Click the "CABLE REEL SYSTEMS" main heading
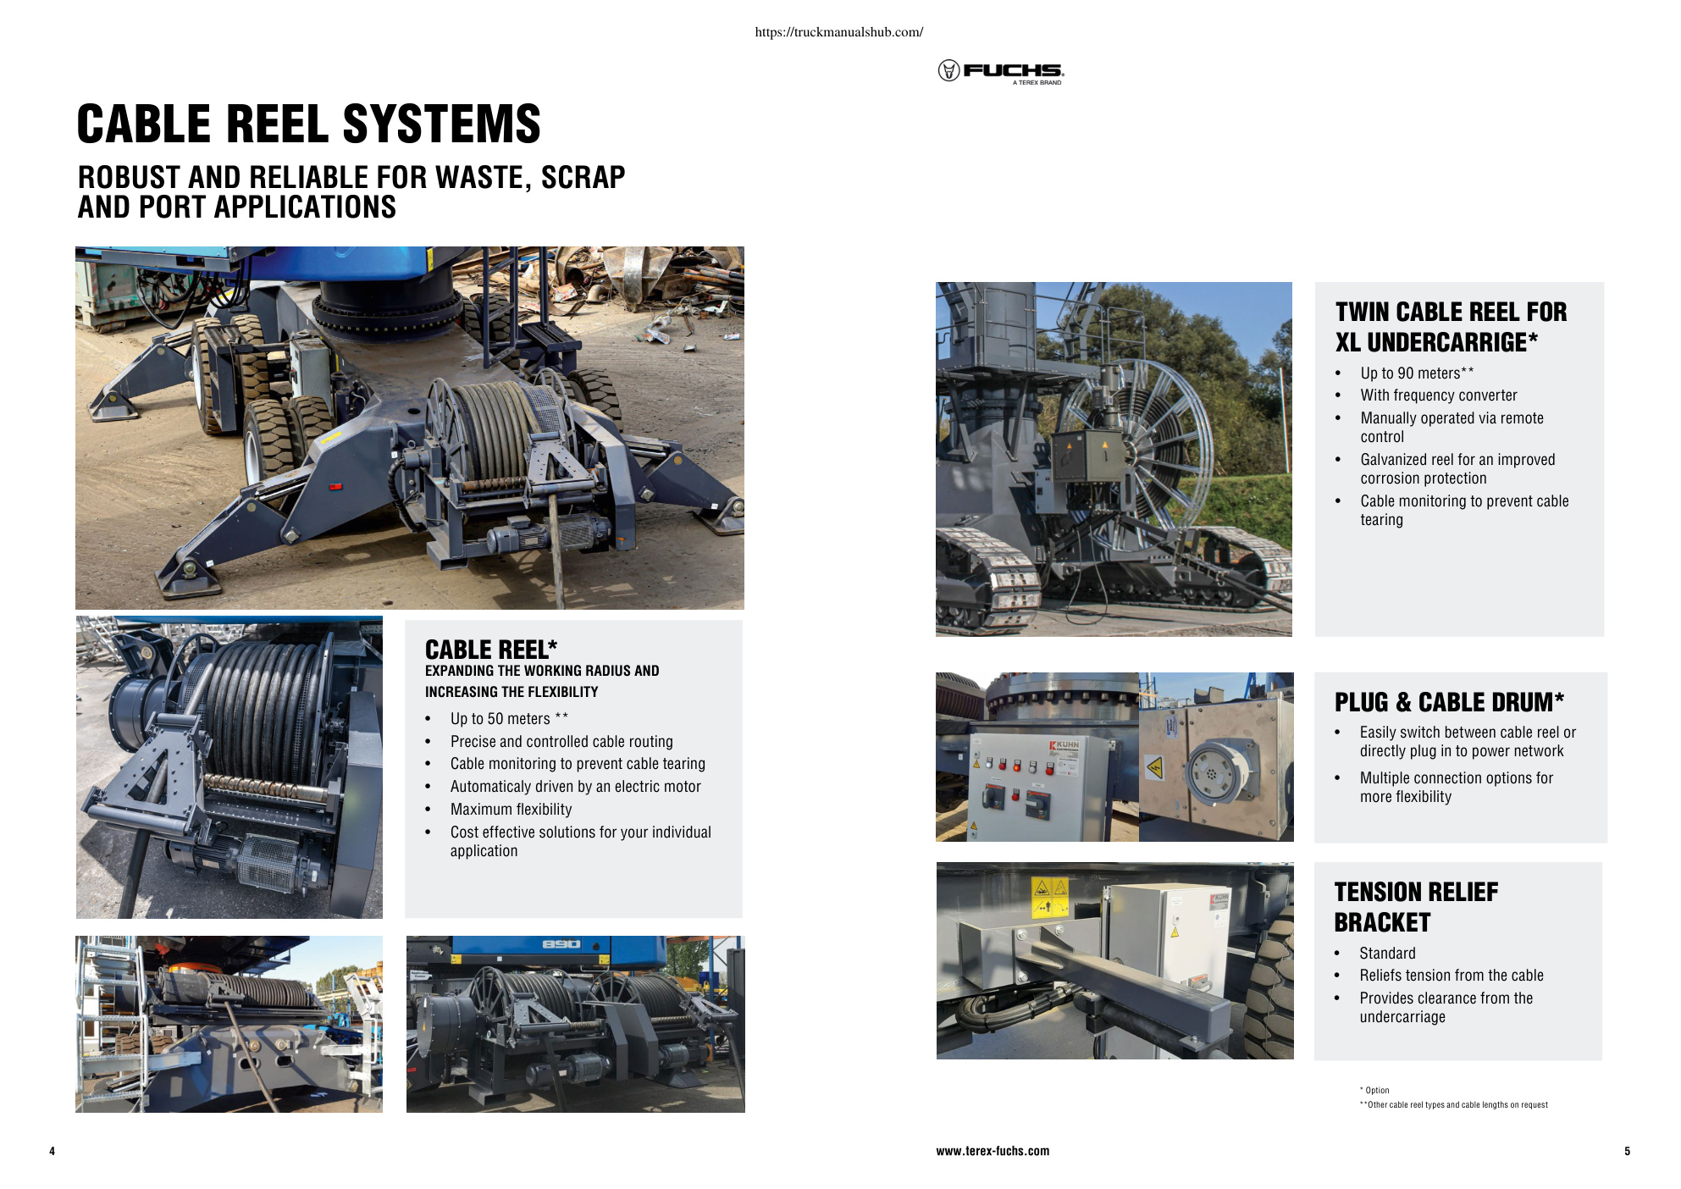This screenshot has width=1681, height=1189. pos(309,124)
